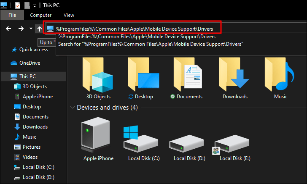
Task: Select the Local Disk (D:) drive icon
Action: pos(186,143)
